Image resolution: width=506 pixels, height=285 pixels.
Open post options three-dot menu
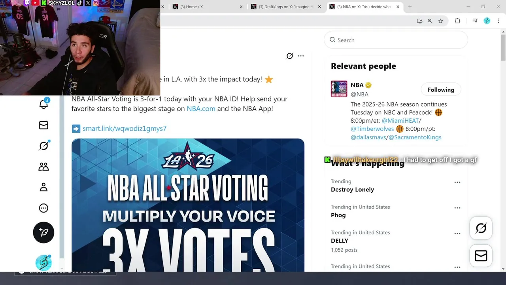[x=301, y=56]
